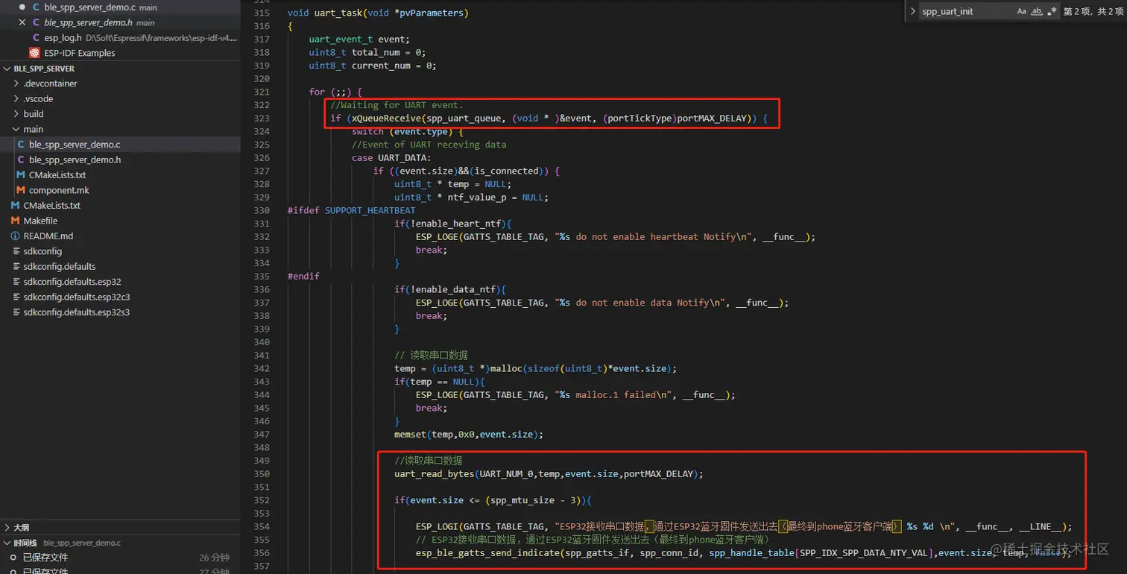Screen dimensions: 1127x574
Task: Click case UART_DATA label on line 326
Action: [x=391, y=158]
